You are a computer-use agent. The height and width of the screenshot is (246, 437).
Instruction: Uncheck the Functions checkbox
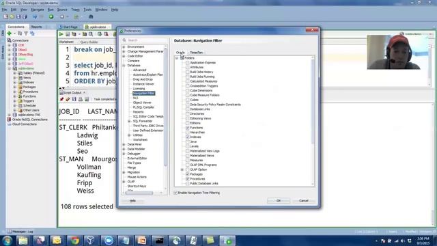[188, 128]
